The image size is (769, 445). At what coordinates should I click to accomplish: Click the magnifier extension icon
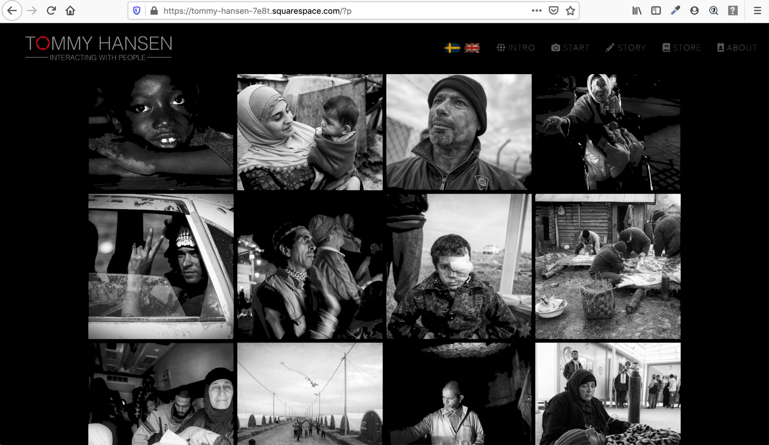[714, 11]
